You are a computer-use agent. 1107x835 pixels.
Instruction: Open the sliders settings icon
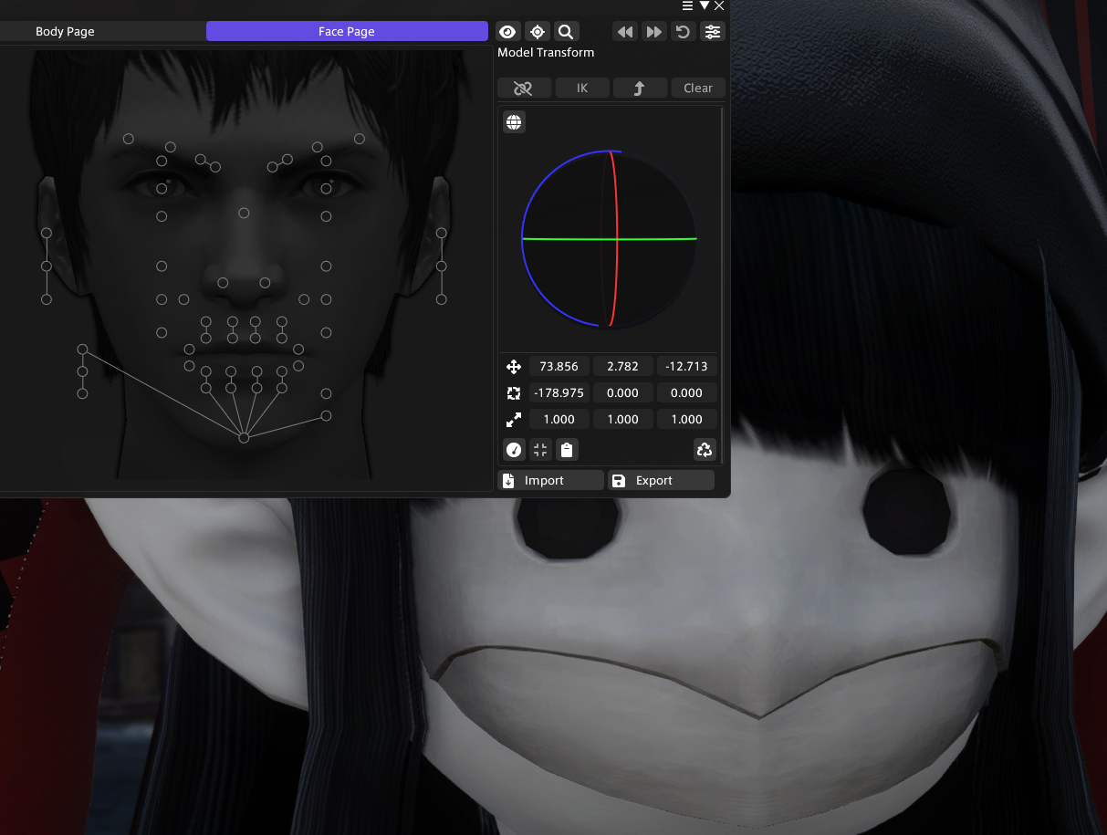713,32
